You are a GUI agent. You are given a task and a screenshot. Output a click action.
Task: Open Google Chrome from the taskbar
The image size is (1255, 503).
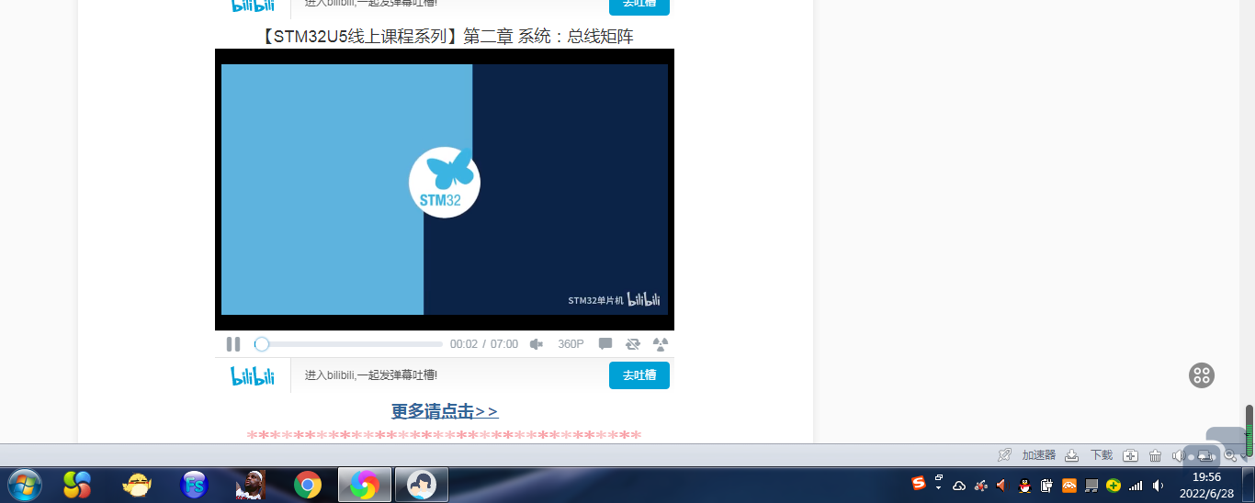tap(308, 485)
